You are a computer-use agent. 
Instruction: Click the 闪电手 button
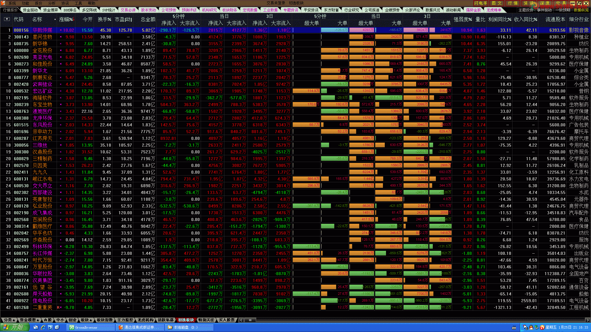pos(480,3)
